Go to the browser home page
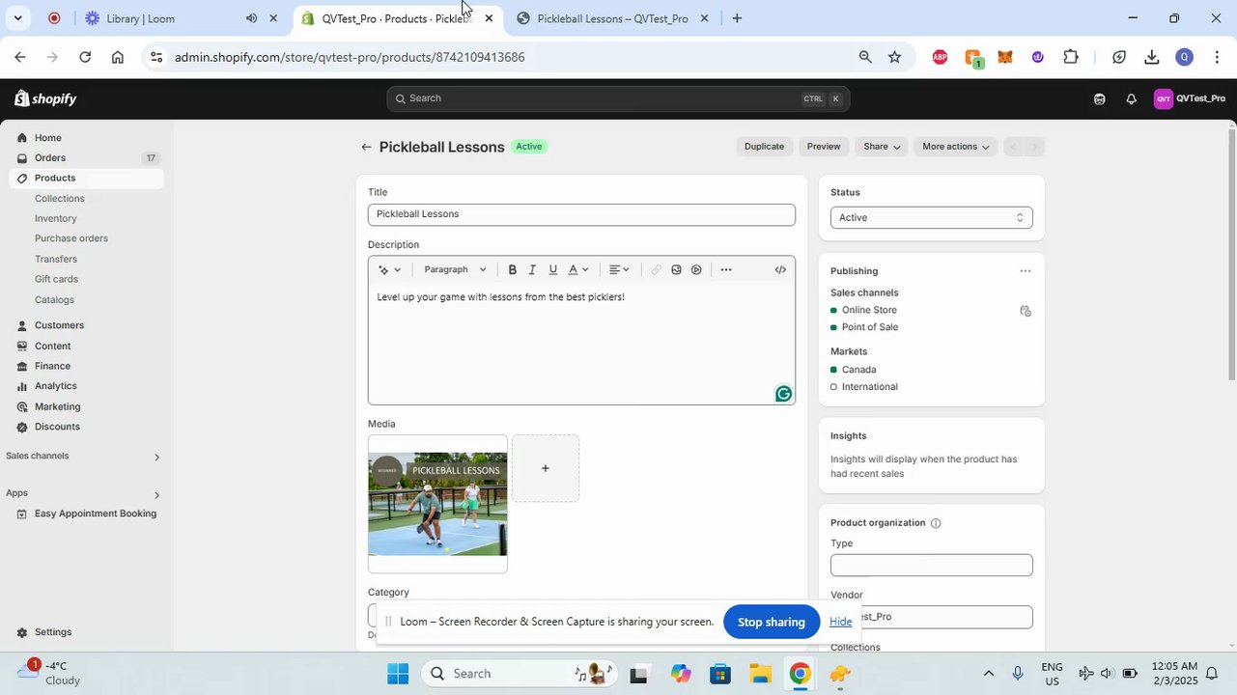The image size is (1237, 695). coord(117,57)
